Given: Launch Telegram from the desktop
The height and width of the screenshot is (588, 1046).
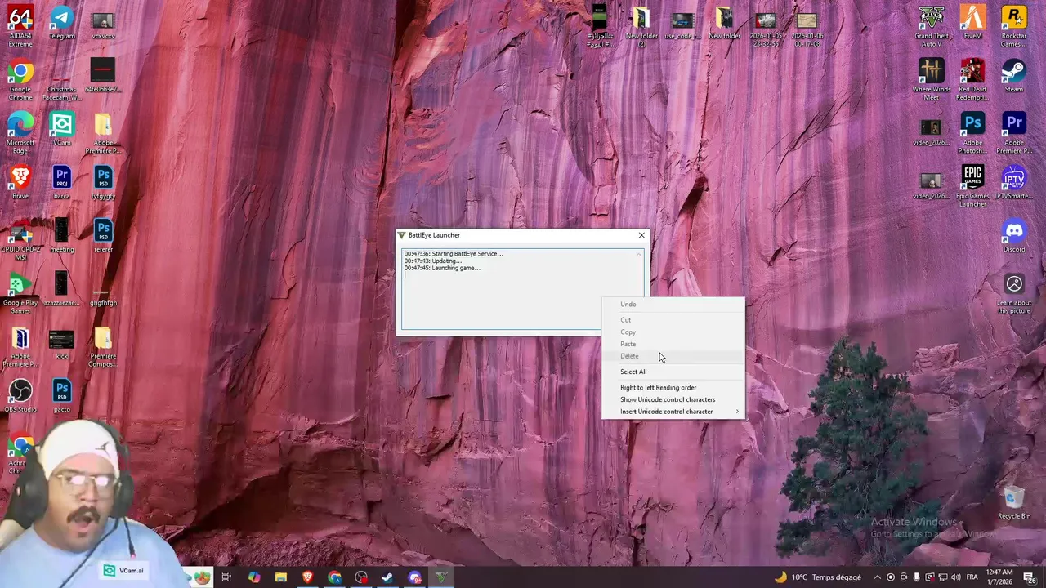Looking at the screenshot, I should [61, 23].
